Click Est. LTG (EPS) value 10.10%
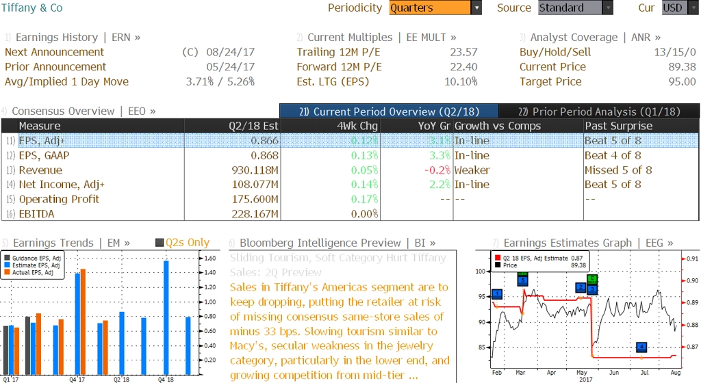The image size is (701, 385). tap(461, 82)
